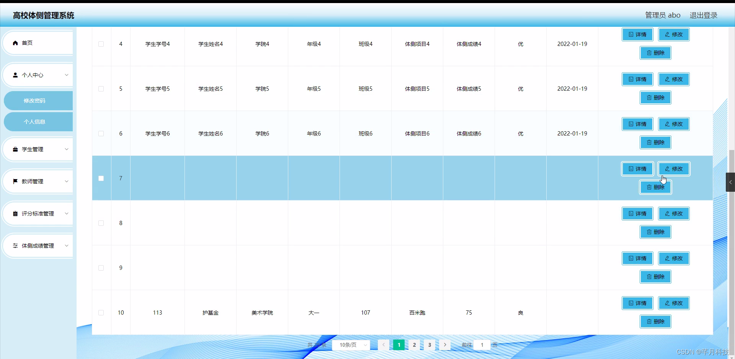Screen dimensions: 735x359
Task: Click 退出登录 in the top bar
Action: [x=703, y=15]
